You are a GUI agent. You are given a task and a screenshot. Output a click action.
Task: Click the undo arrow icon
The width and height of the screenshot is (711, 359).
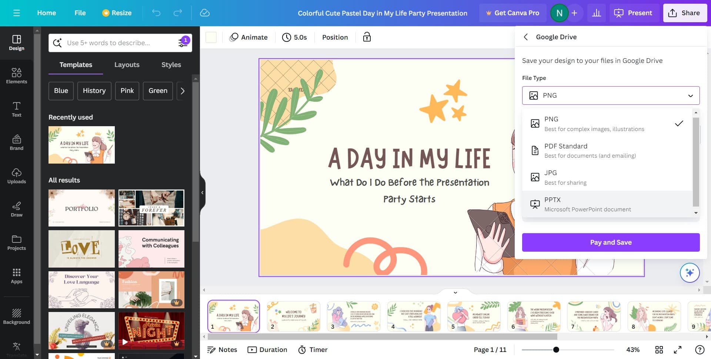[156, 13]
